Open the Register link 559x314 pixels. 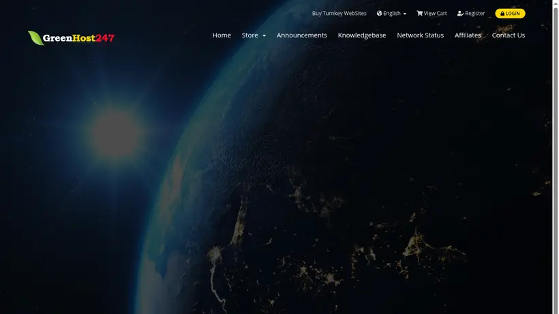471,13
